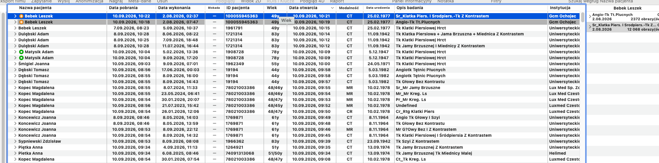Click orange icon on gray-highlighted Bebek Leszek row
This screenshot has height=163, width=659.
[22, 22]
